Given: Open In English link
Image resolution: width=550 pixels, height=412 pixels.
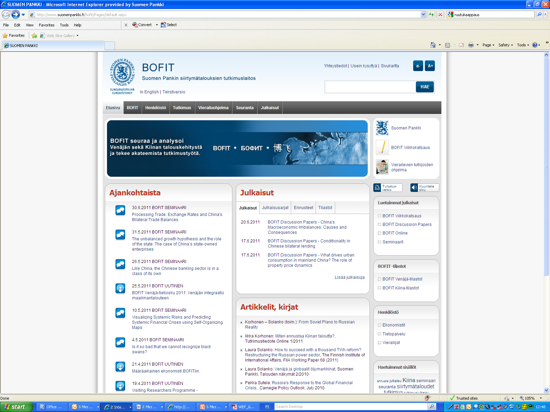Looking at the screenshot, I should [149, 92].
